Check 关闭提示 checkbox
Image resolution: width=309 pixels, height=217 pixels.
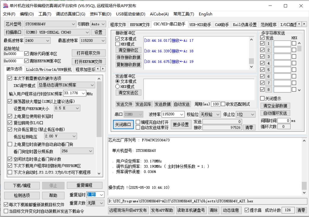point(262,98)
